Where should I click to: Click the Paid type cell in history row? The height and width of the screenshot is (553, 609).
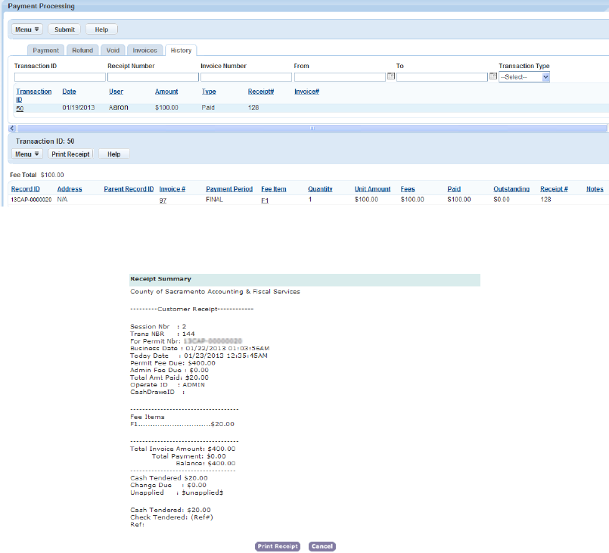click(x=208, y=107)
